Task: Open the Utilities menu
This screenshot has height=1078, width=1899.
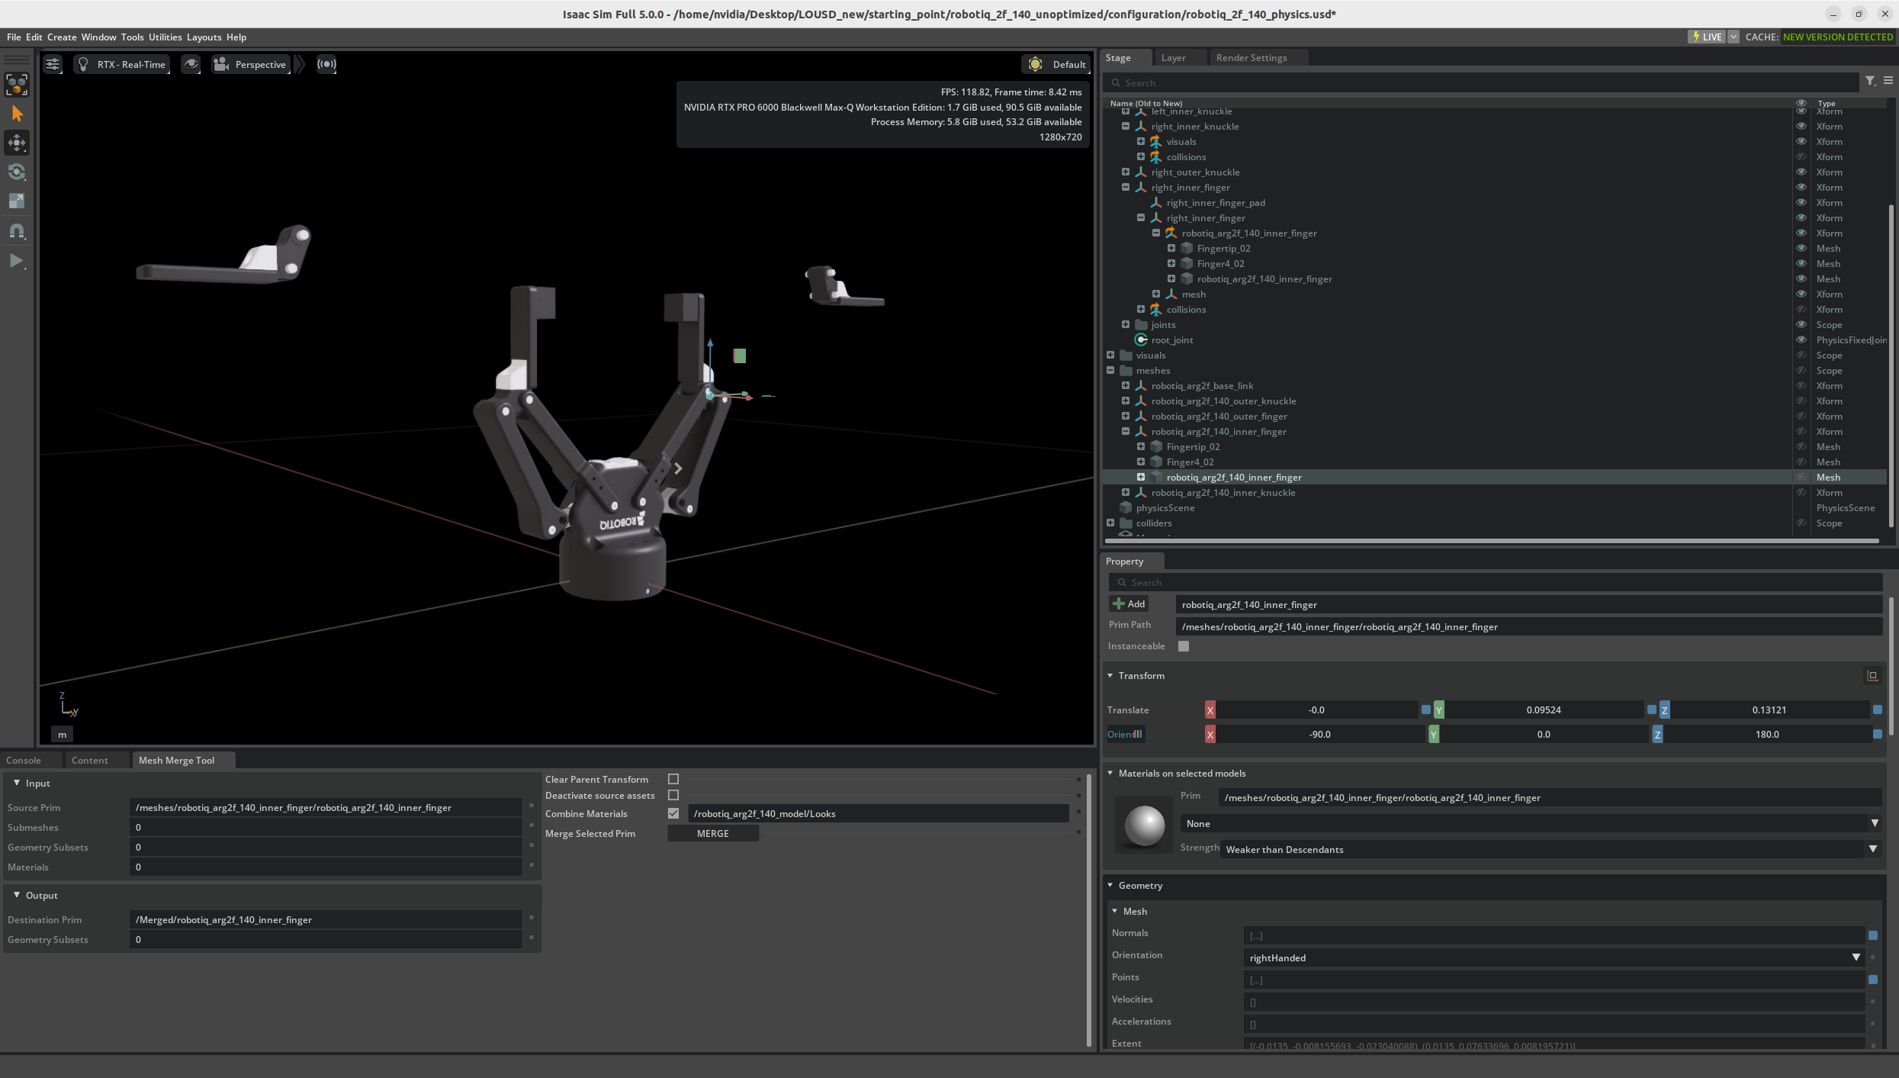Action: point(165,37)
